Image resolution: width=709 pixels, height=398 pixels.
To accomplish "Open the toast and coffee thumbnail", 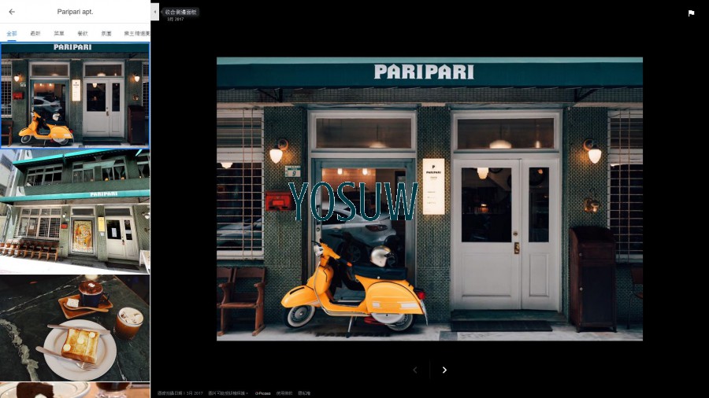I will (75, 328).
